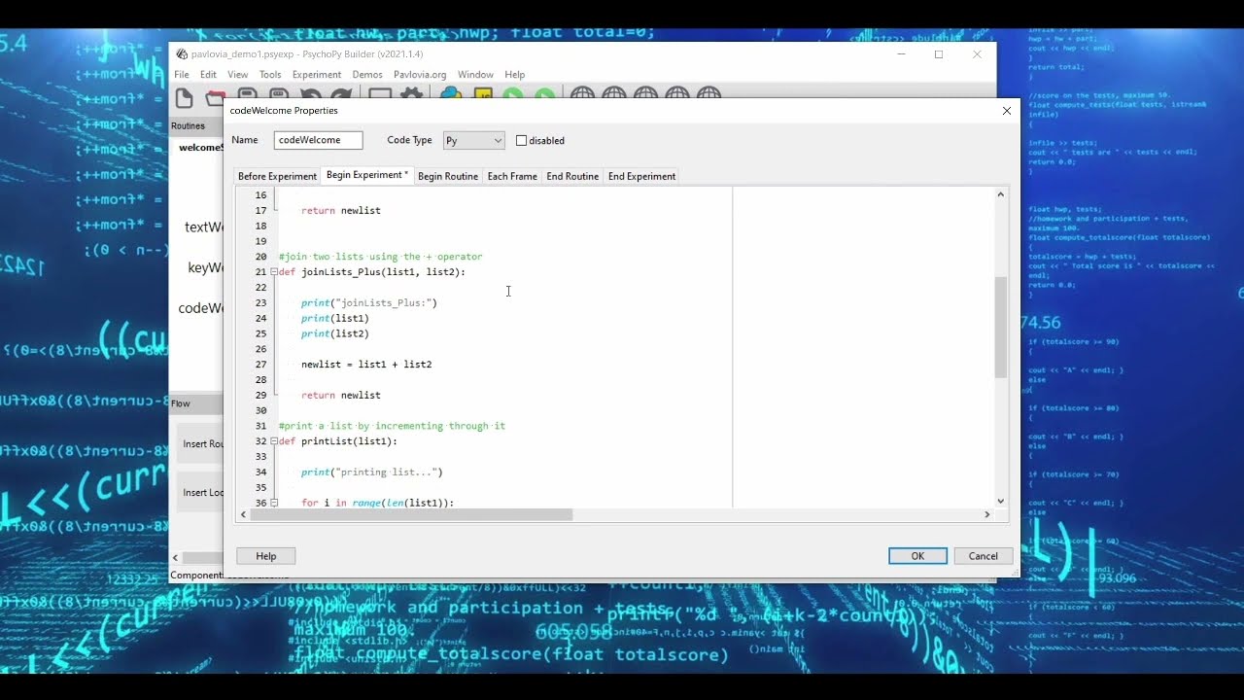
Task: Switch to the Begin Routine tab
Action: [x=447, y=176]
